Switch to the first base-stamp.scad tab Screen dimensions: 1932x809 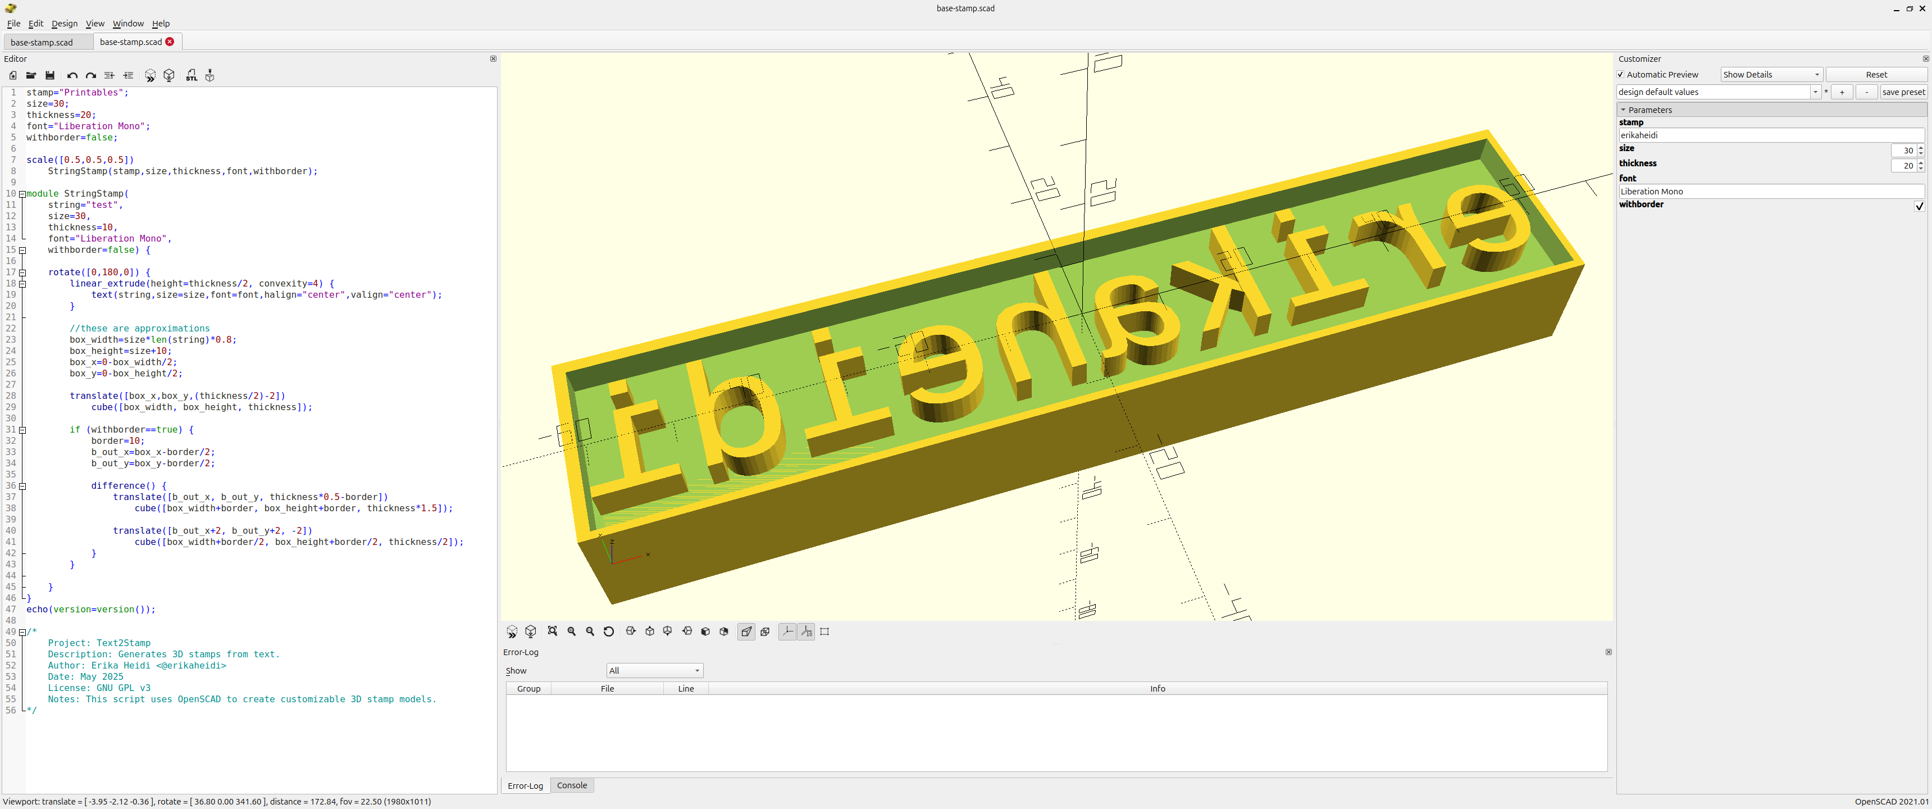pyautogui.click(x=42, y=42)
